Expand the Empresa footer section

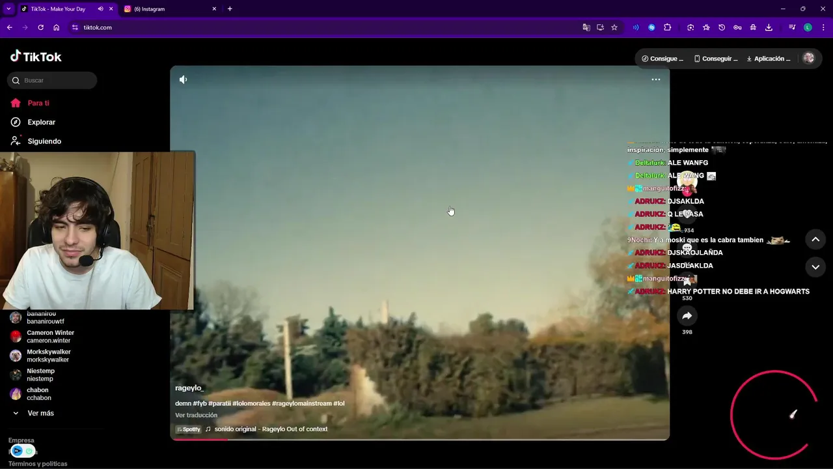point(21,440)
